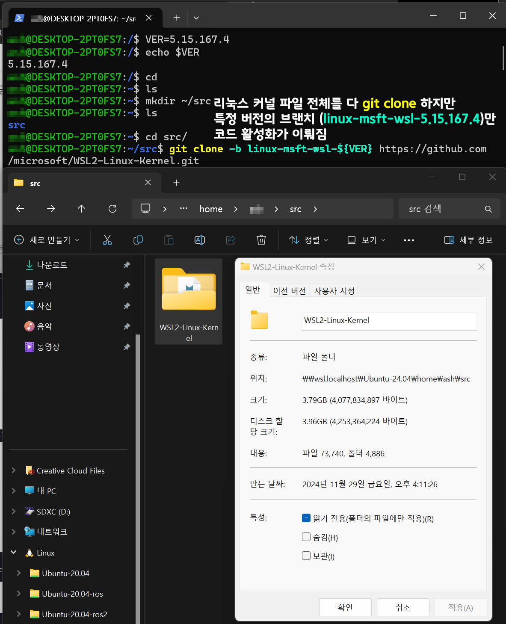The image size is (506, 624).
Task: Click the Paste clipboard icon in Explorer toolbar
Action: click(x=169, y=240)
